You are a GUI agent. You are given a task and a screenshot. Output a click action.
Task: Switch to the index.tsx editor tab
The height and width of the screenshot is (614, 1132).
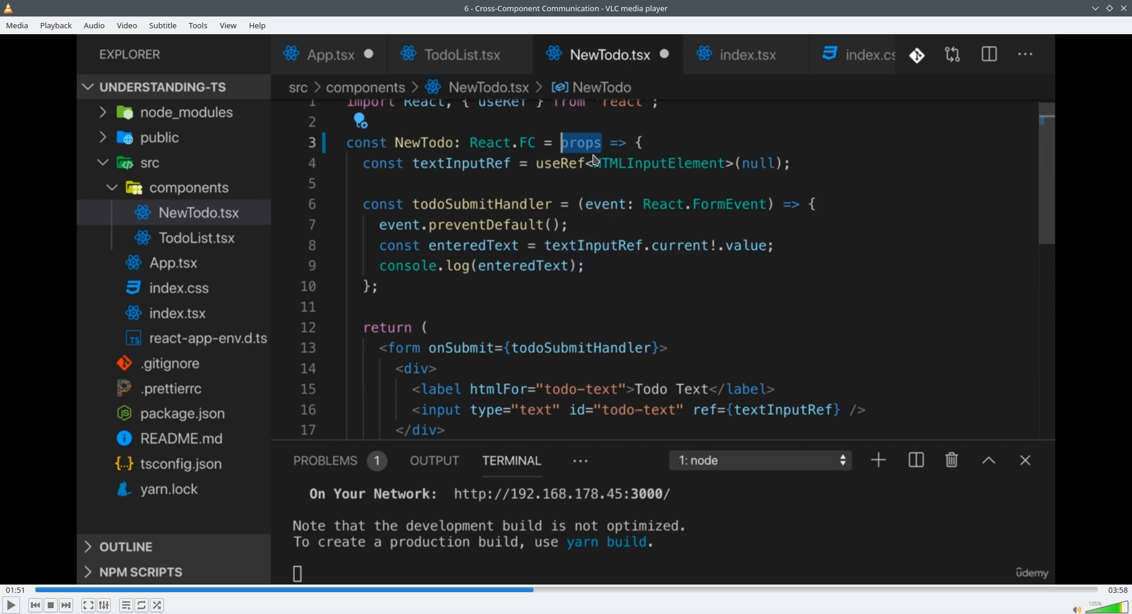(745, 55)
